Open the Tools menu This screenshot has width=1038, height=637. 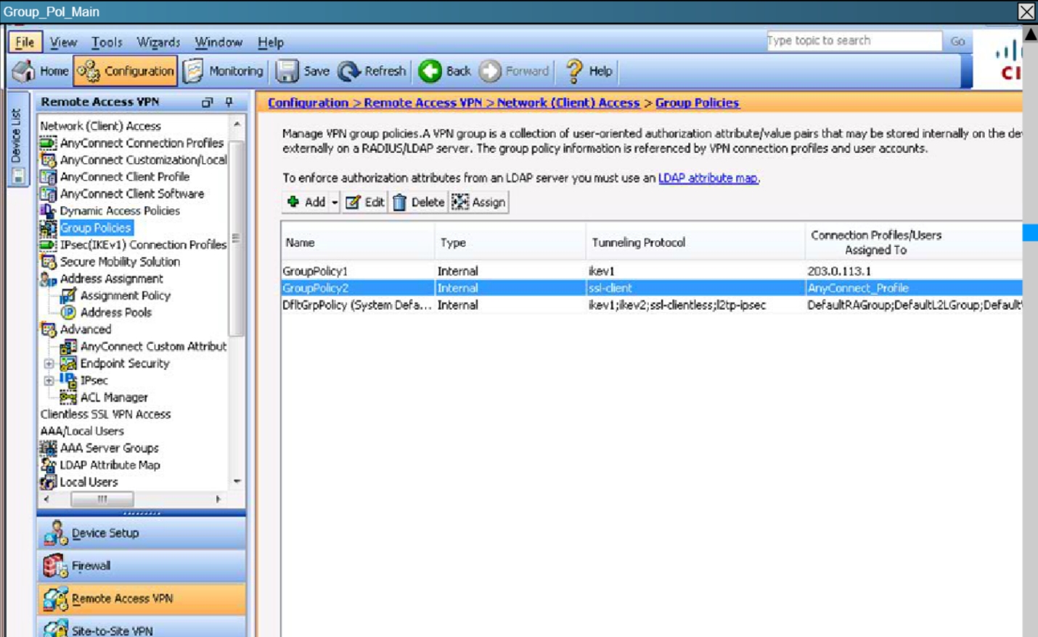(x=107, y=42)
